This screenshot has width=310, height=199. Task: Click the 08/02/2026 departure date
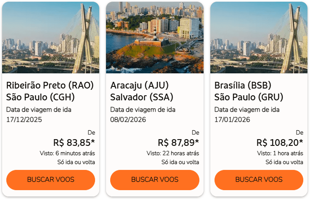128,119
